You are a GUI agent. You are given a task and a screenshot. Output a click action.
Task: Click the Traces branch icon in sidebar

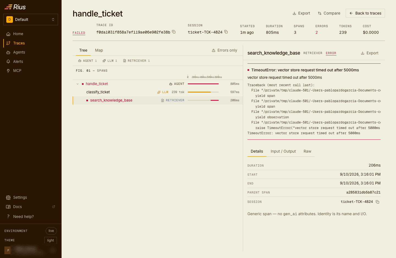tap(8, 43)
